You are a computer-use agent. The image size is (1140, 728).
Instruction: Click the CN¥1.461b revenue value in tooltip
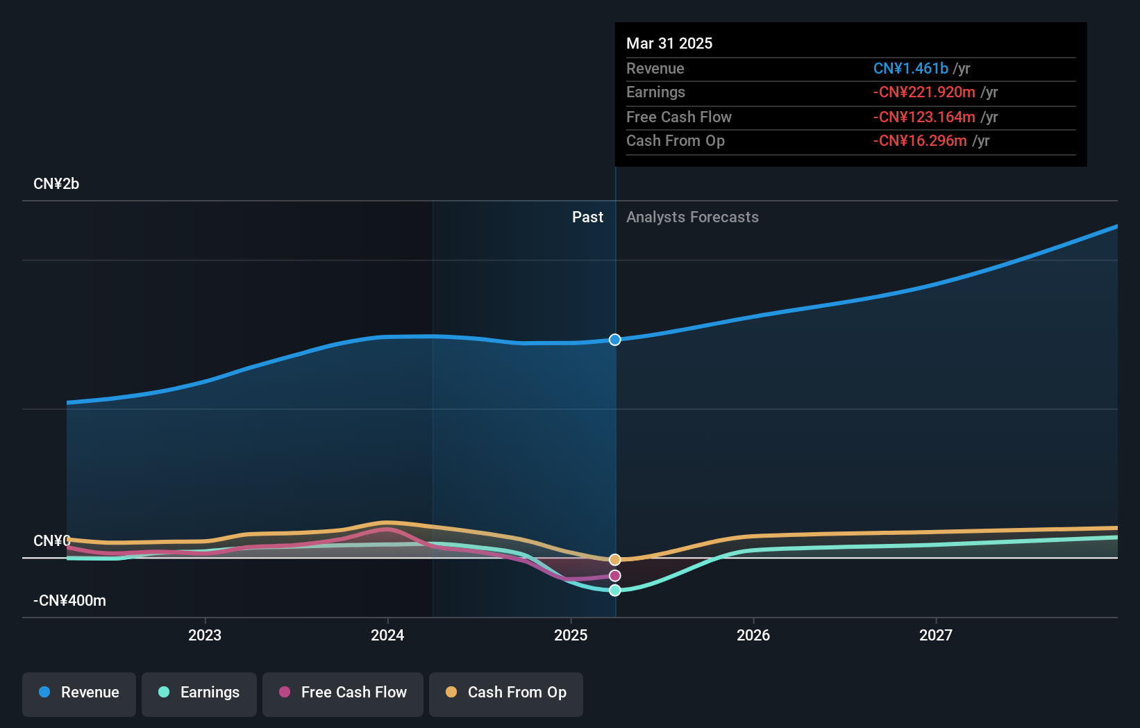pyautogui.click(x=911, y=69)
